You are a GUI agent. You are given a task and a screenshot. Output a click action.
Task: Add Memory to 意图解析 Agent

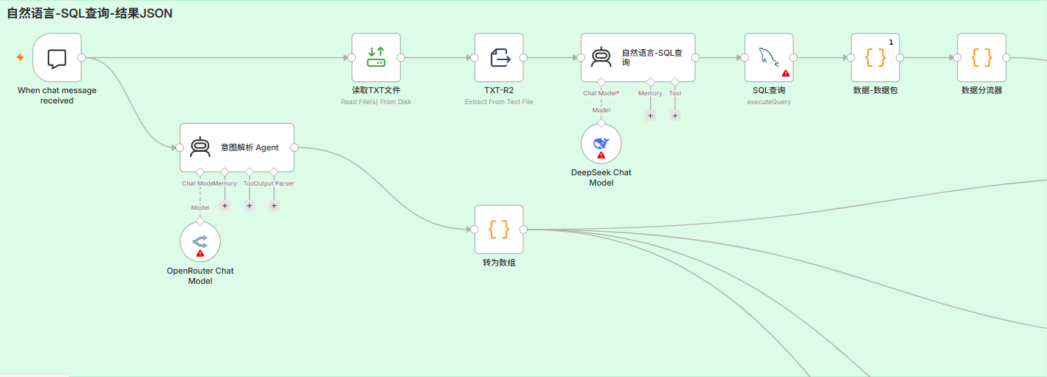point(225,205)
